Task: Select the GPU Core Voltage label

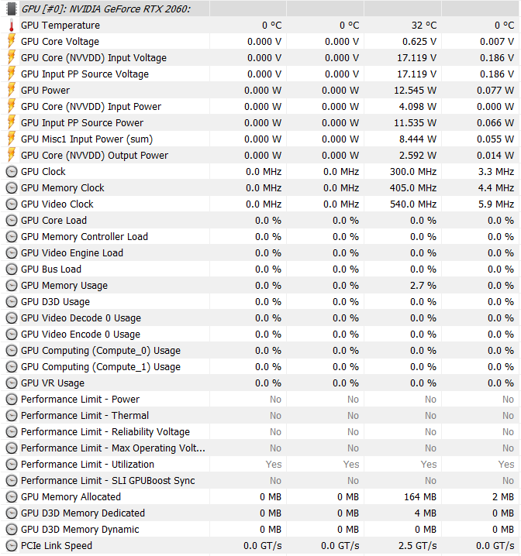Action: (x=60, y=42)
